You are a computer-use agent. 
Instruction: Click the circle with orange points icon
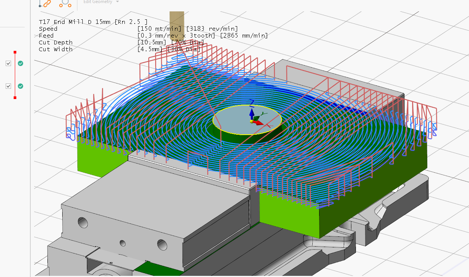tap(65, 3)
